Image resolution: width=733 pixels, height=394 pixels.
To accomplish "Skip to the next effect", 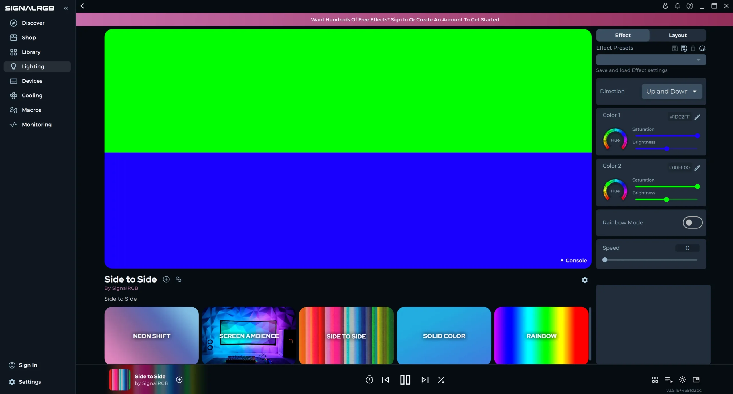I will [x=425, y=380].
